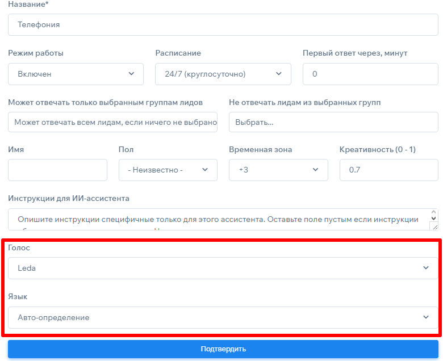Screen dimensions: 443x361
Task: Click the chevron icon of Расписание selector
Action: pos(278,74)
